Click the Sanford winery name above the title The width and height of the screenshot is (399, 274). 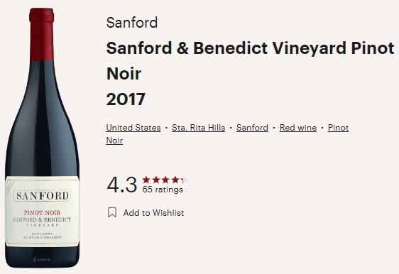(x=132, y=23)
